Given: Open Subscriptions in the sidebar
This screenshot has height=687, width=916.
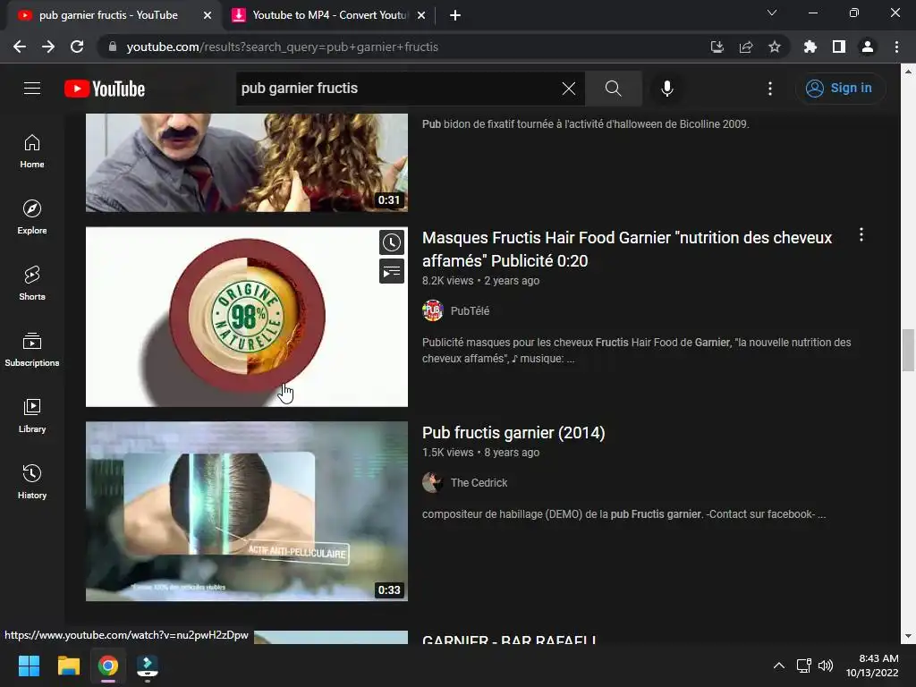Looking at the screenshot, I should (x=32, y=350).
